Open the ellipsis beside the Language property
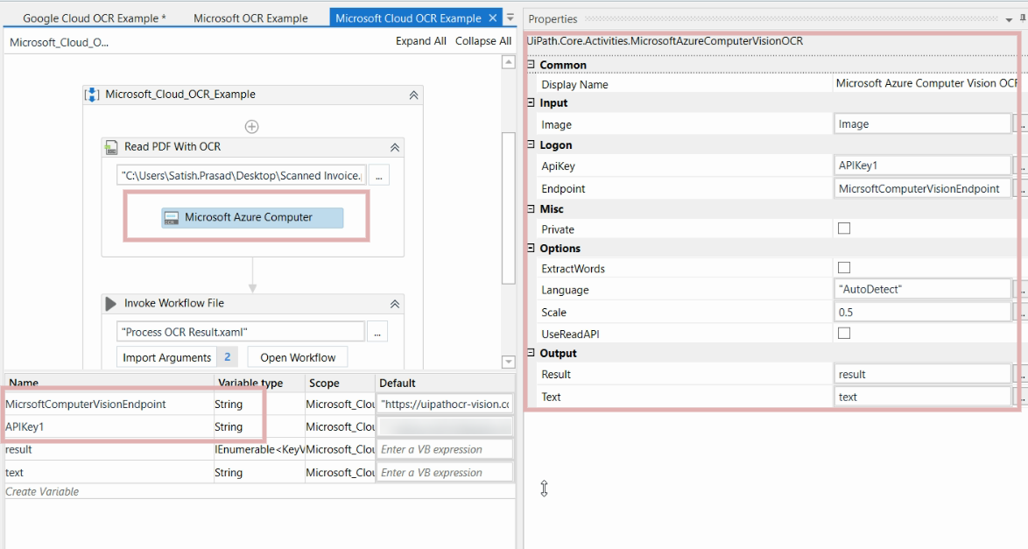 click(1022, 289)
